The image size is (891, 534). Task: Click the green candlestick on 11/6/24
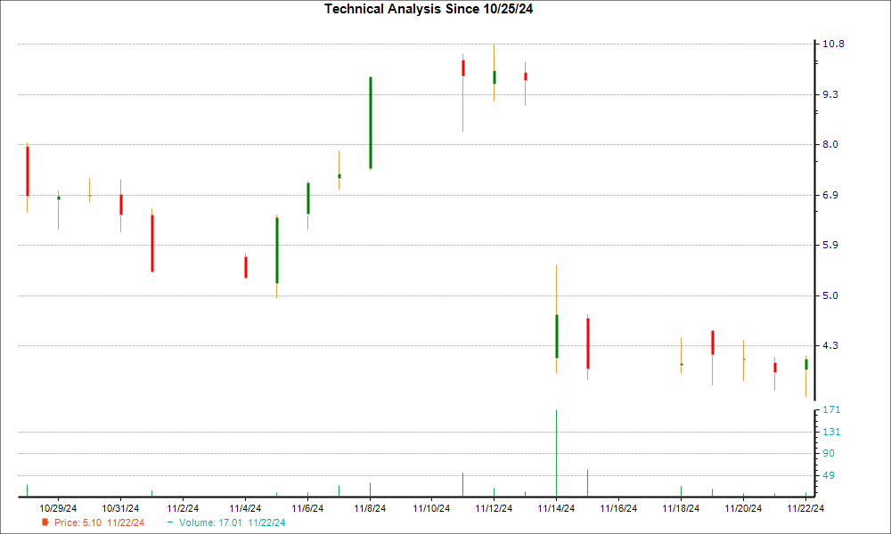pos(307,198)
